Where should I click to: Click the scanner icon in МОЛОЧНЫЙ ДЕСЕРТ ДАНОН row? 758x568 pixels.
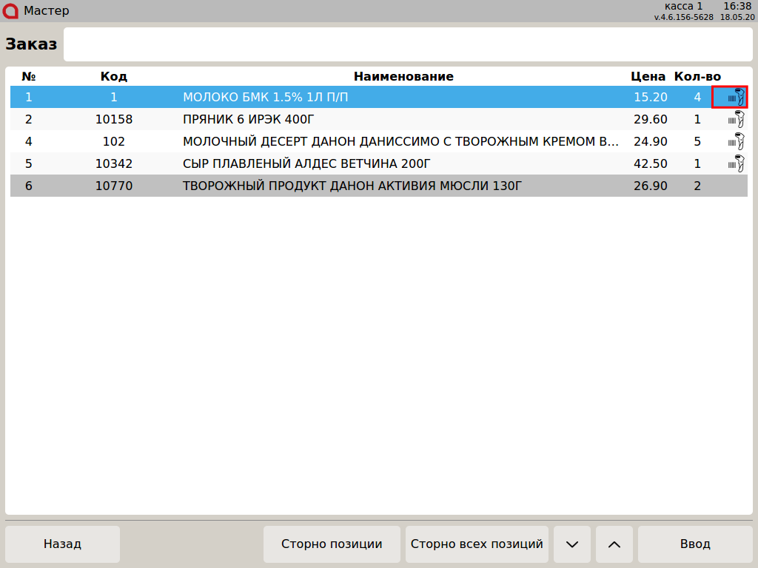point(735,141)
